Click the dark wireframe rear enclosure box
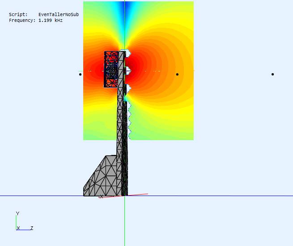This screenshot has height=246, width=293. coord(111,69)
